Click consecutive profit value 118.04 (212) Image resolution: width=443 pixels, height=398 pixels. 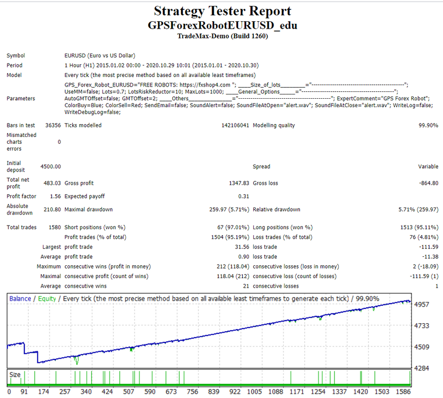(233, 276)
